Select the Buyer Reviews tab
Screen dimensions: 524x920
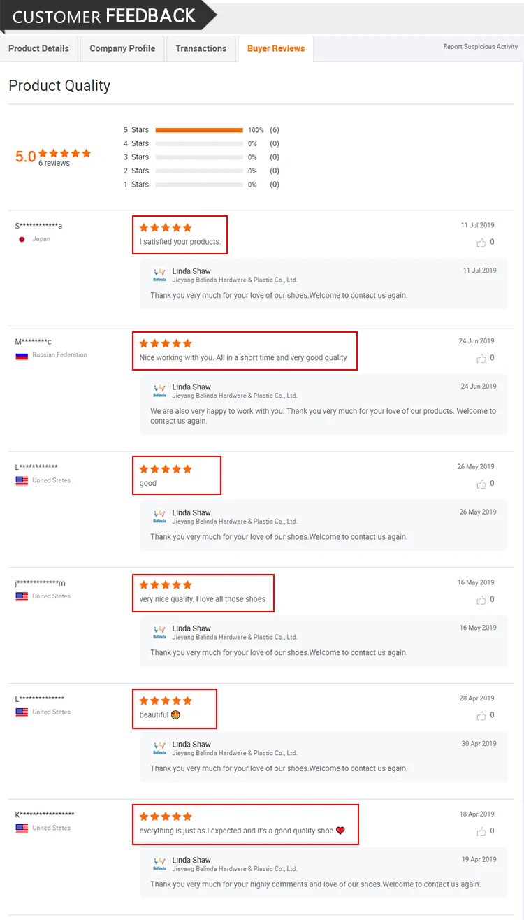pyautogui.click(x=276, y=48)
